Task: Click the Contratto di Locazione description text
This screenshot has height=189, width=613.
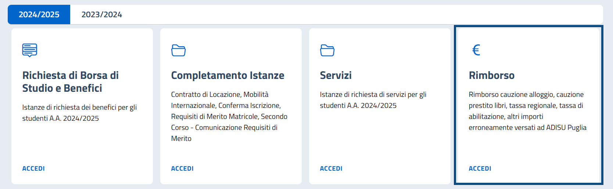Action: (229, 116)
